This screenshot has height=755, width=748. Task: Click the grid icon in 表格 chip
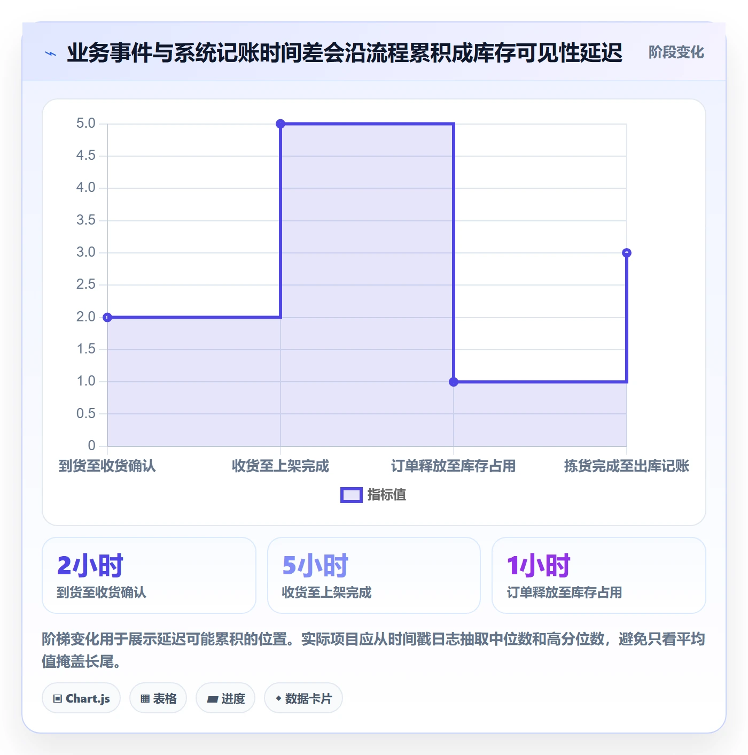point(145,699)
